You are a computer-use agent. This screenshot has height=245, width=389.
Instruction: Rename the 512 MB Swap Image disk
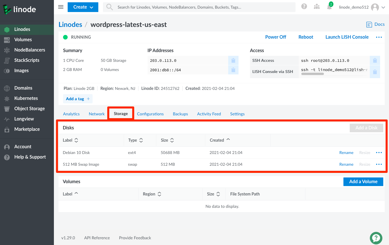pos(346,164)
